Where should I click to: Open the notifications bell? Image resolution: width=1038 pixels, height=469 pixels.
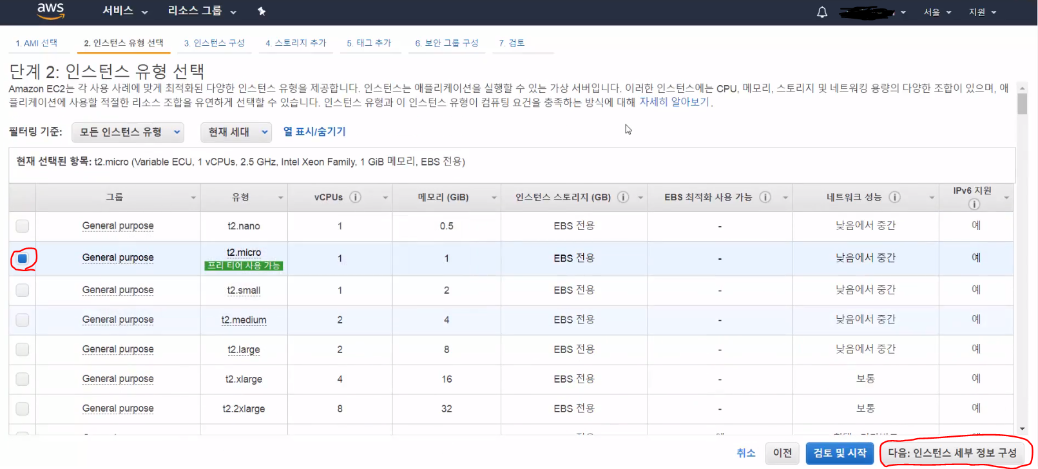pos(822,12)
